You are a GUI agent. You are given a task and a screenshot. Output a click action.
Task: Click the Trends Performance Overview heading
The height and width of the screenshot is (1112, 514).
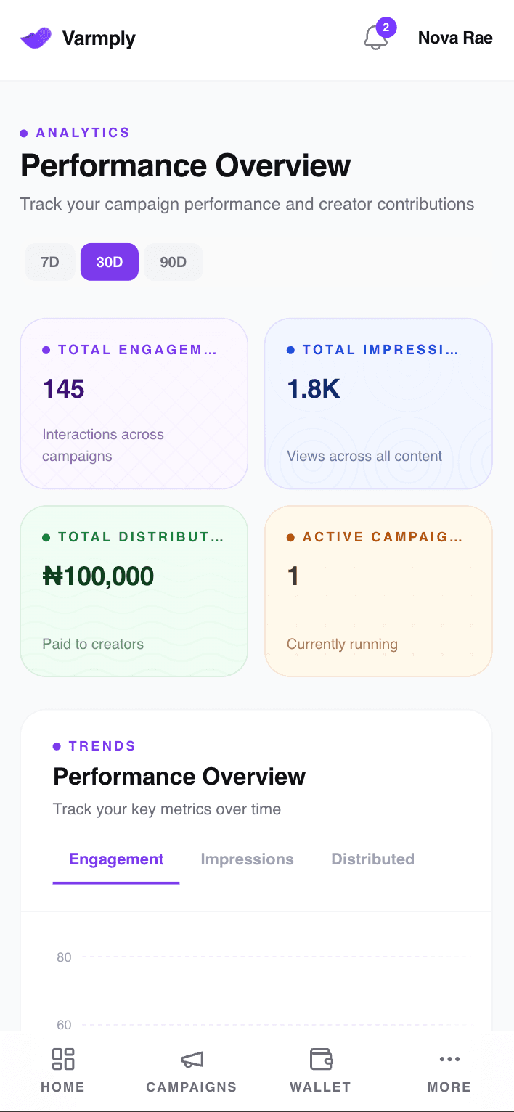[179, 777]
